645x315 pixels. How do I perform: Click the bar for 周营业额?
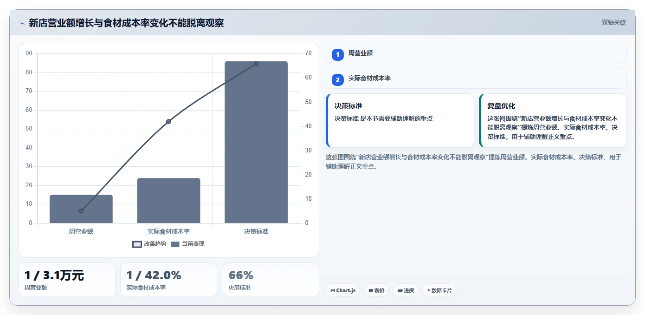pyautogui.click(x=81, y=209)
